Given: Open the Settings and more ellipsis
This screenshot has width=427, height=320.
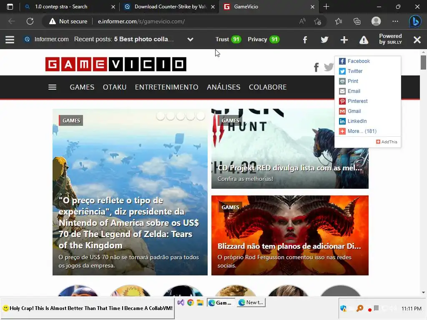Looking at the screenshot, I should coord(395,21).
